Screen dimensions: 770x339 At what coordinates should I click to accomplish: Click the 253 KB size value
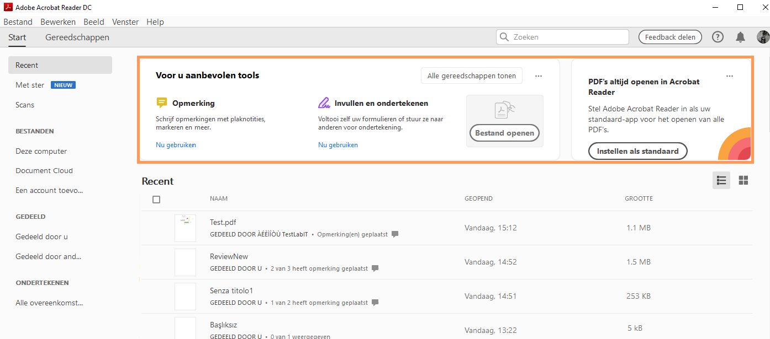click(639, 296)
